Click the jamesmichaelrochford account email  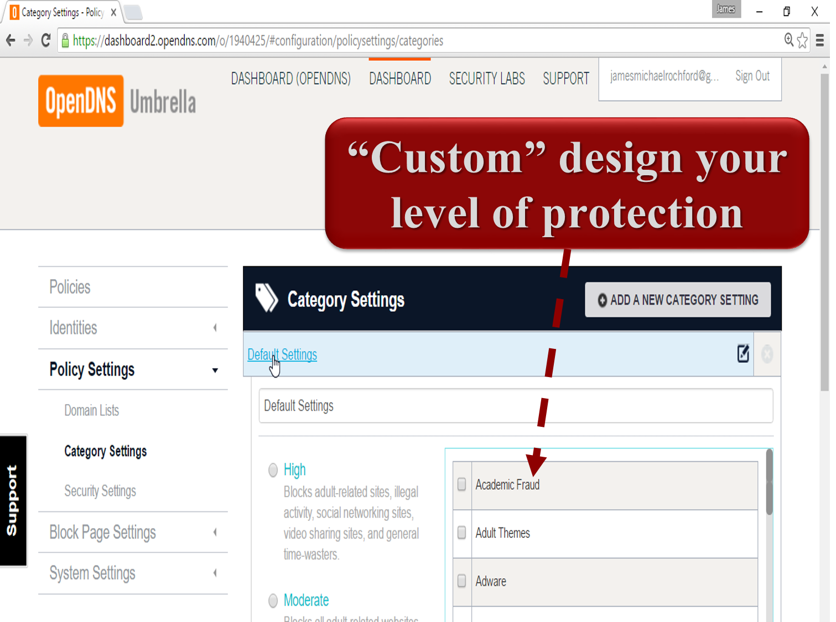tap(664, 76)
